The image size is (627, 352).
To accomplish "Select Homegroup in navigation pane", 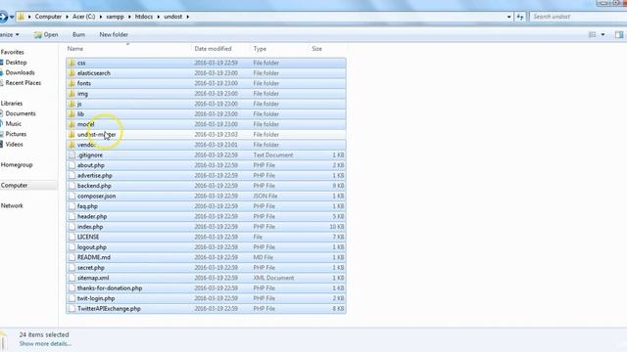I will click(x=17, y=165).
